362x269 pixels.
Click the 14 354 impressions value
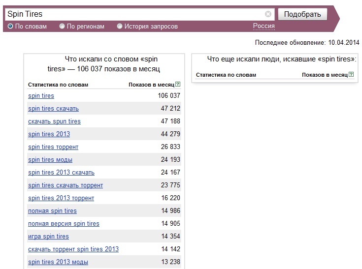coord(170,236)
